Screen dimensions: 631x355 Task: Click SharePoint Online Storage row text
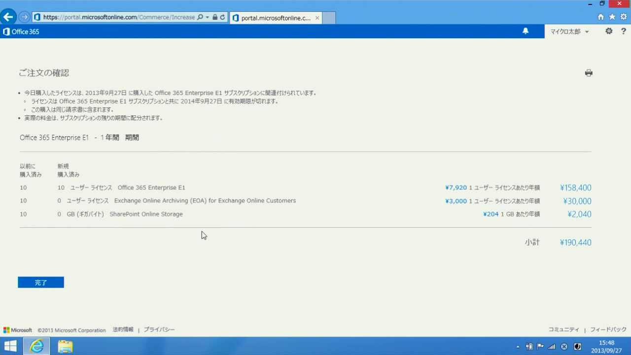click(x=146, y=214)
